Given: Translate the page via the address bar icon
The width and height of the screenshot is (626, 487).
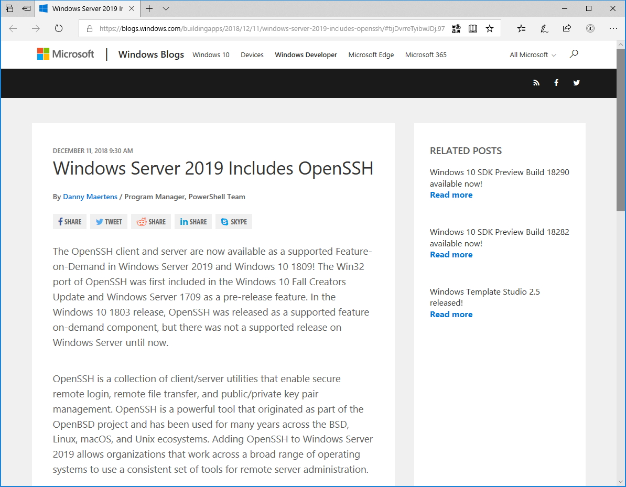Looking at the screenshot, I should point(456,29).
